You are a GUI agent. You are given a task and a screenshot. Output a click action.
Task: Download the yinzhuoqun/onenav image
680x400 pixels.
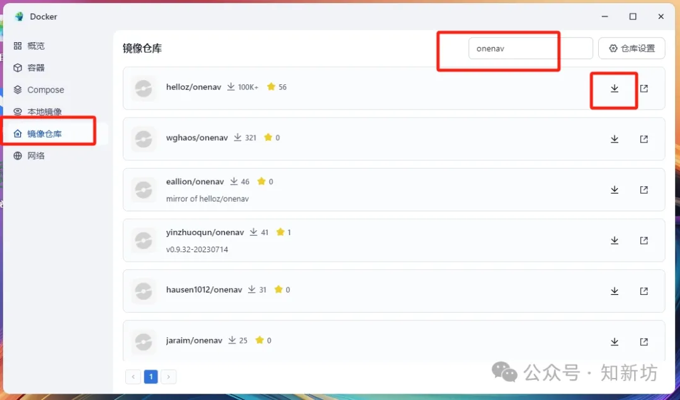614,240
